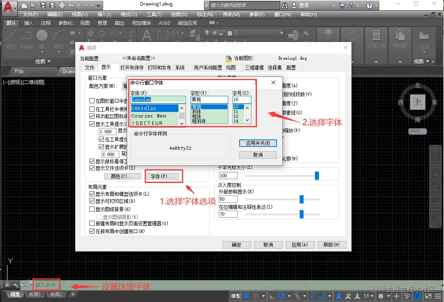The image size is (444, 302).
Task: Switch to 布局1 layout tab
Action: 35,295
